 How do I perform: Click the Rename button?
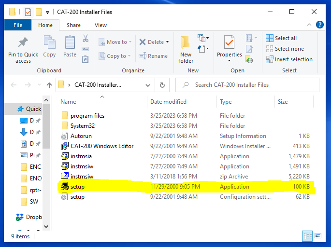click(153, 56)
